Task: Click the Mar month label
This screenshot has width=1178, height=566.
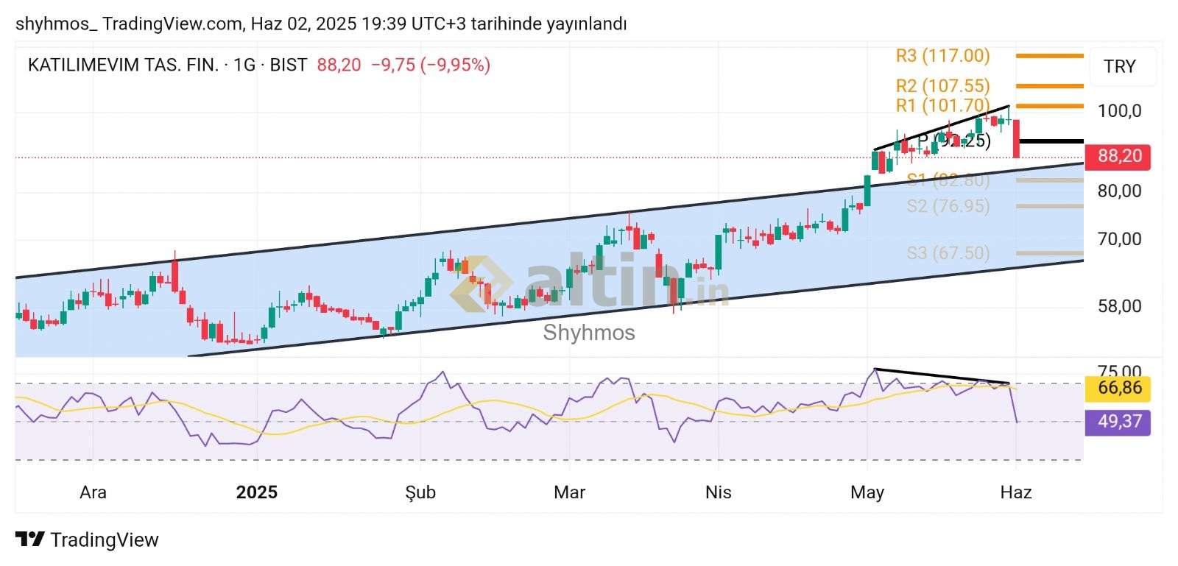Action: pyautogui.click(x=569, y=492)
